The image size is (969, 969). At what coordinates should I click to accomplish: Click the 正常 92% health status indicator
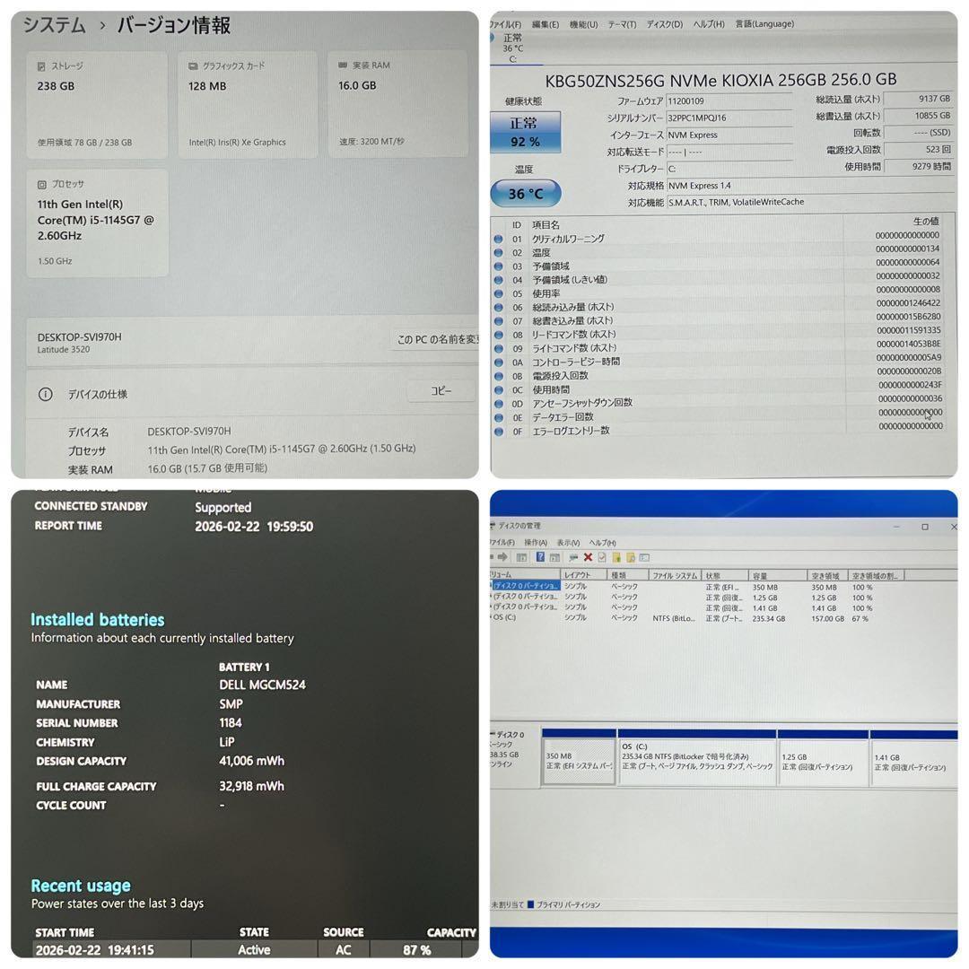click(x=525, y=130)
